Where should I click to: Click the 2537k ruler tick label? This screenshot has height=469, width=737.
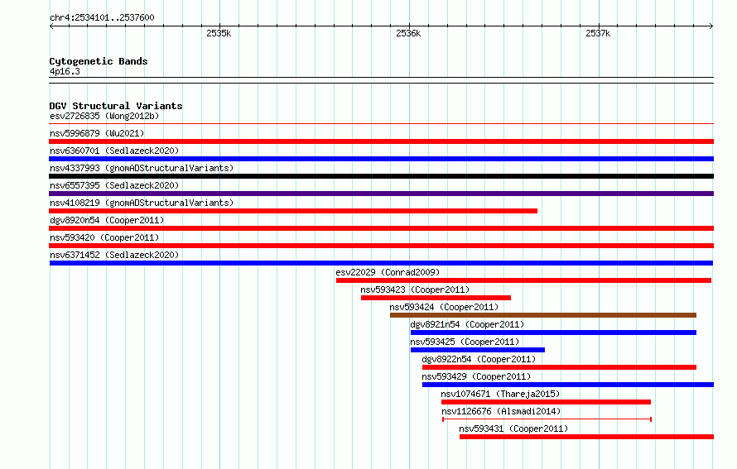tap(598, 33)
